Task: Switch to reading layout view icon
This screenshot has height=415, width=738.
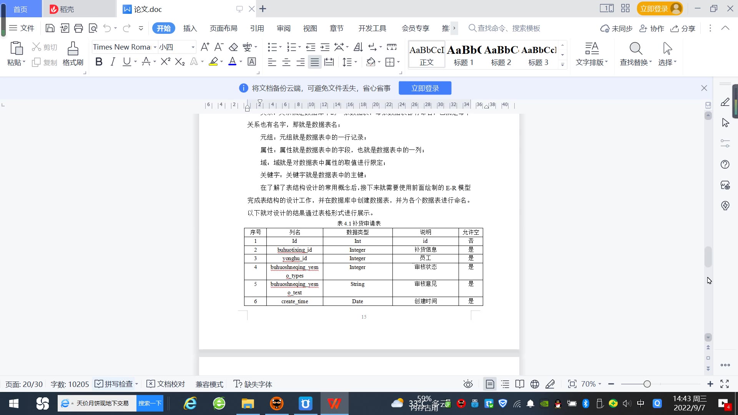Action: [x=520, y=384]
